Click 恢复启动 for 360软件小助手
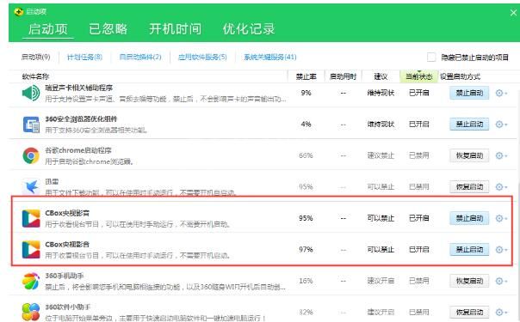520x322 pixels. coord(469,312)
